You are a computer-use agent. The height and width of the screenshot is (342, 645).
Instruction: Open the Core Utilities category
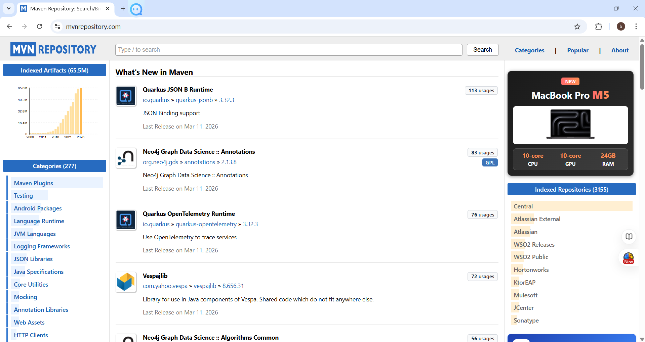31,285
